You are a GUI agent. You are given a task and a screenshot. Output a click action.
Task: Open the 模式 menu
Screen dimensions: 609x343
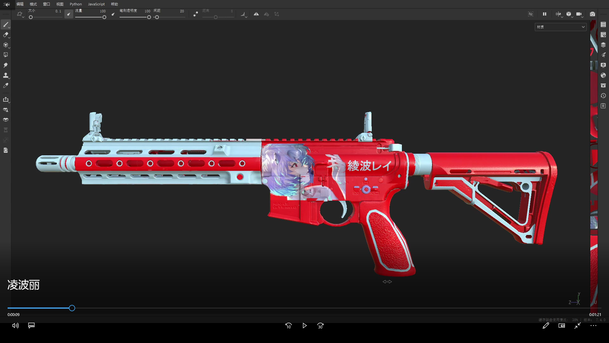[x=33, y=4]
